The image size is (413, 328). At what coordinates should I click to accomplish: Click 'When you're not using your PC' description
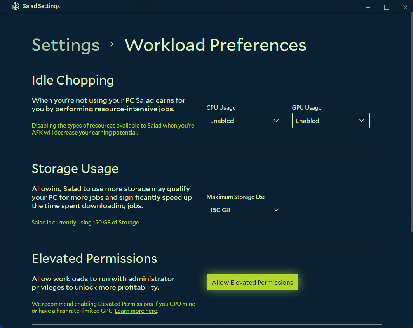pos(108,105)
